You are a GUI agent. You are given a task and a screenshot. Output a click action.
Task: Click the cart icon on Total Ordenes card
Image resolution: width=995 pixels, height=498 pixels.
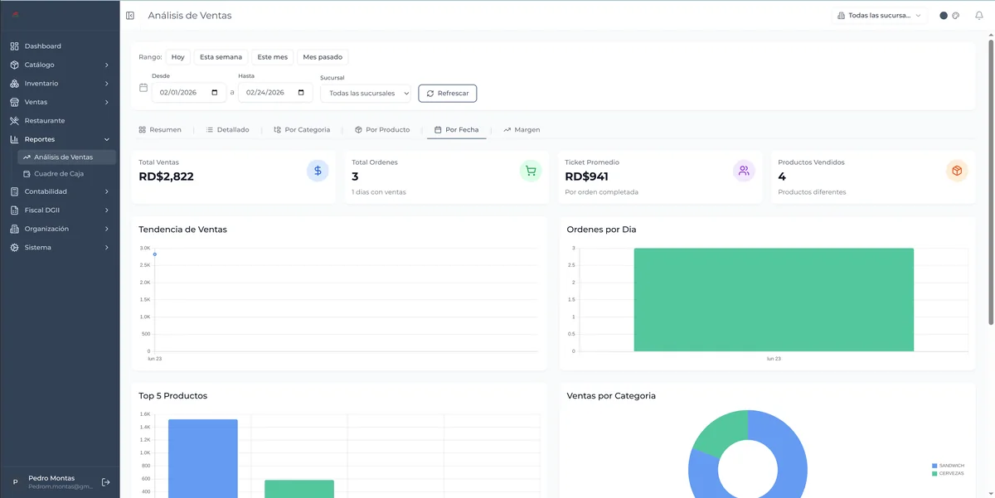[531, 171]
